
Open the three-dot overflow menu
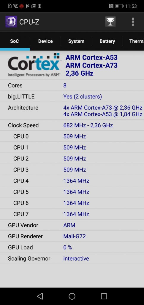coord(133,21)
